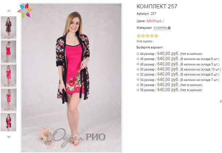Rate the product with fourth star
The width and height of the screenshot is (222, 153).
tap(152, 36)
